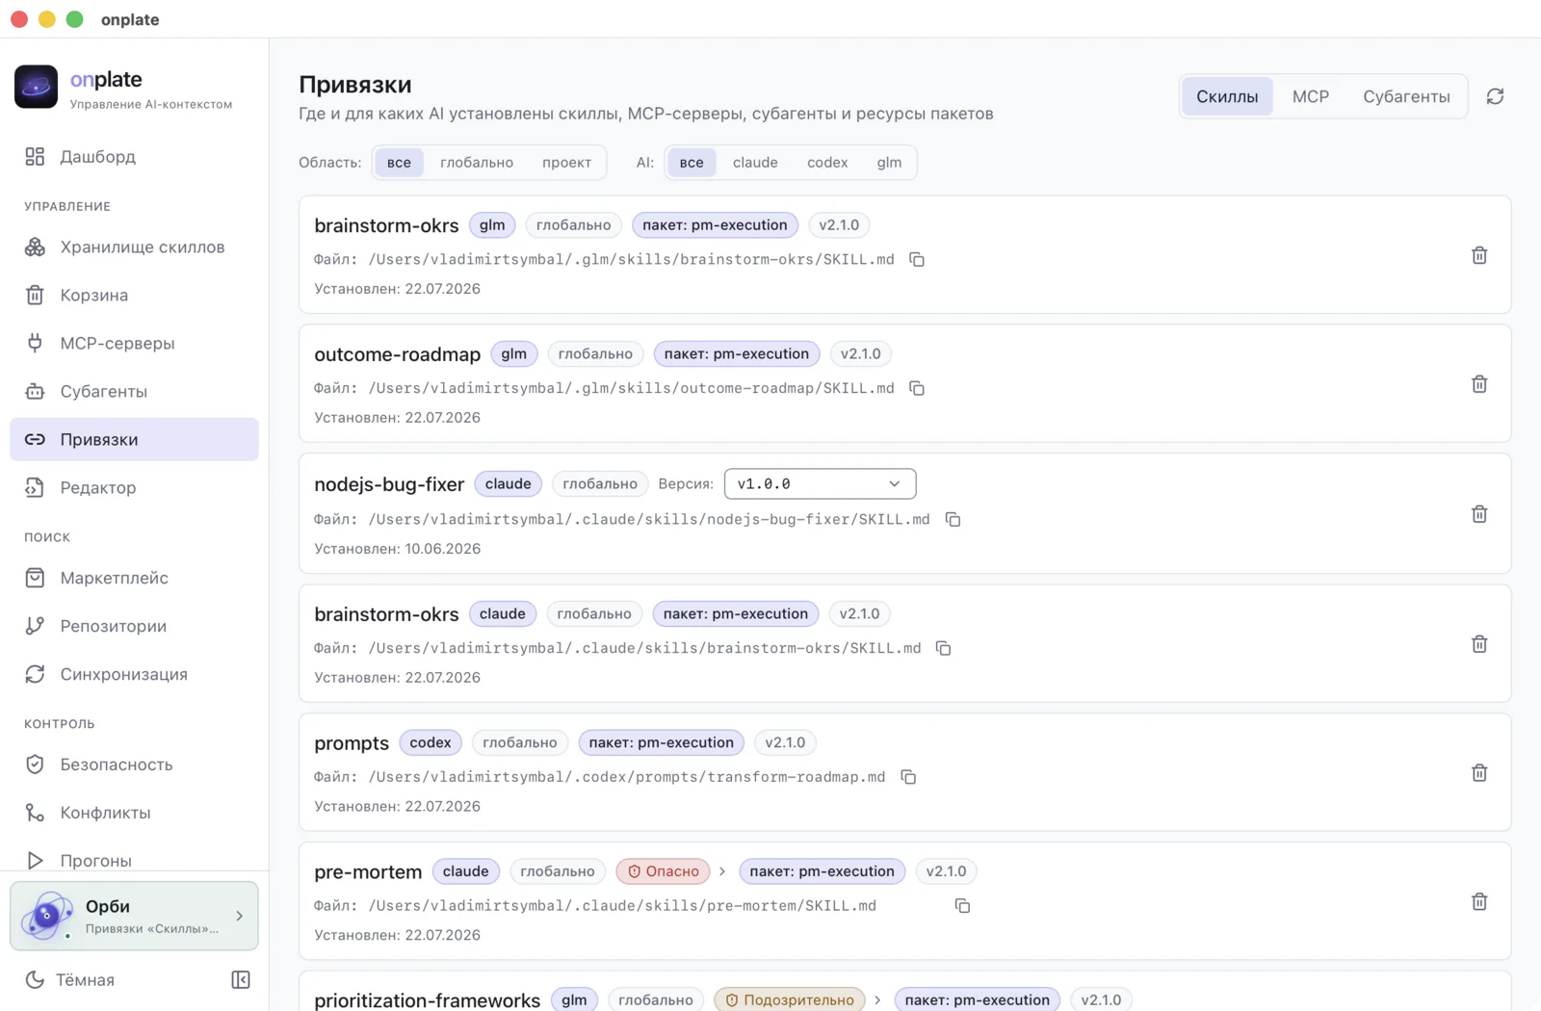
Task: Select the Привязки sidebar item
Action: pos(134,440)
